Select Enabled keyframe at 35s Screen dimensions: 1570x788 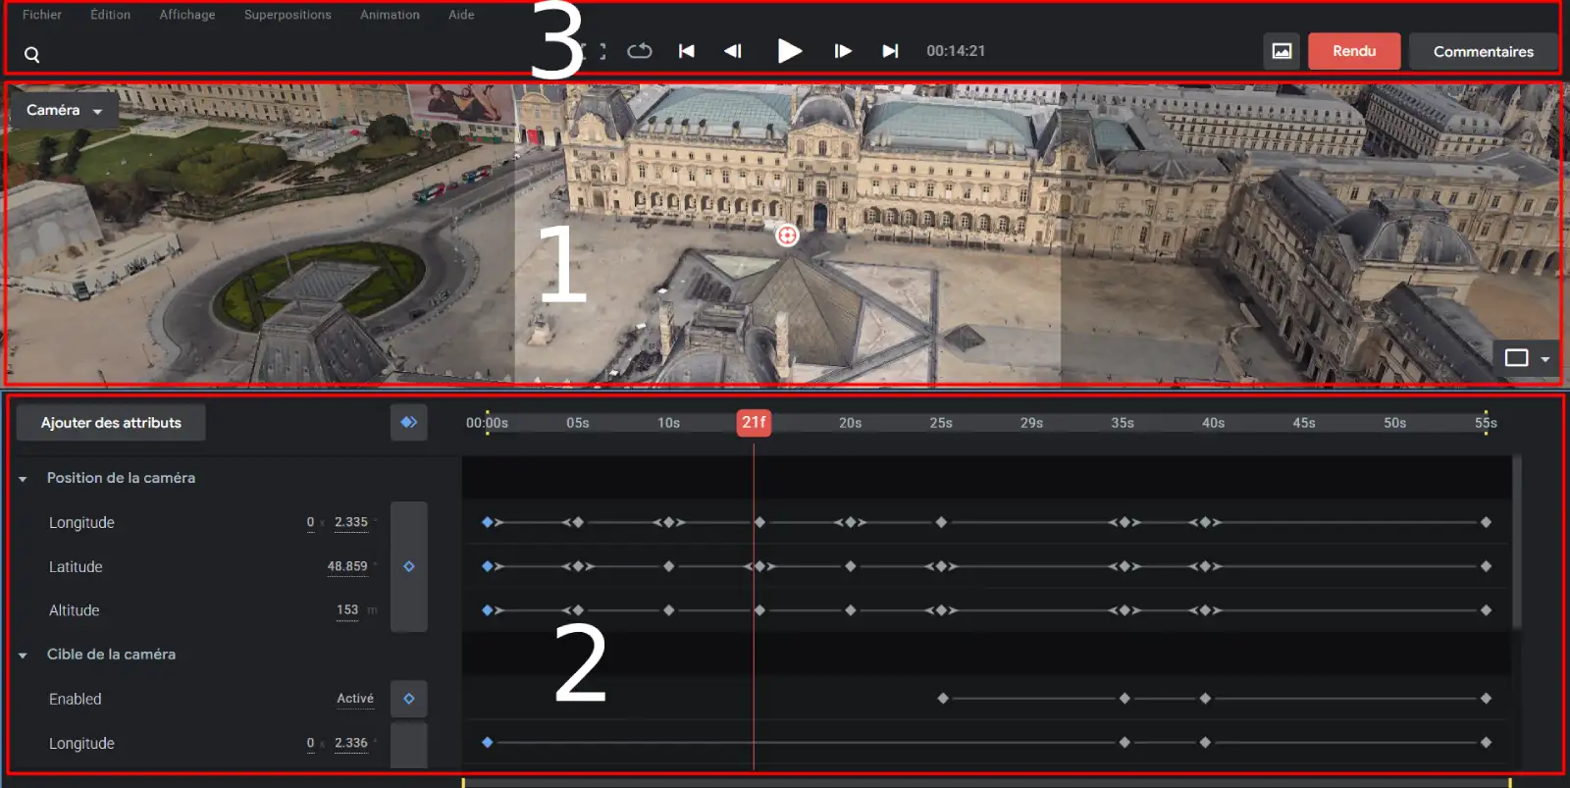(1125, 699)
